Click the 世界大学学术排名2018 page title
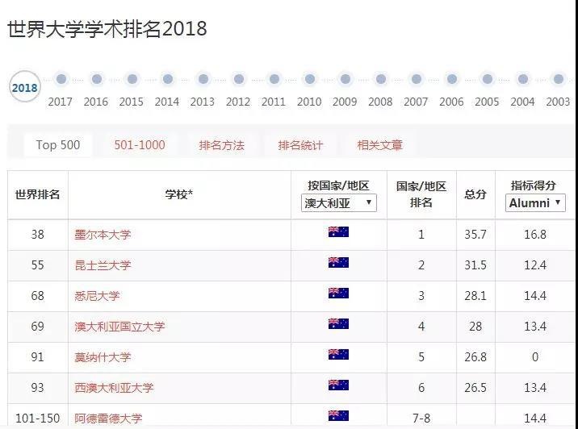The image size is (578, 429). (107, 29)
